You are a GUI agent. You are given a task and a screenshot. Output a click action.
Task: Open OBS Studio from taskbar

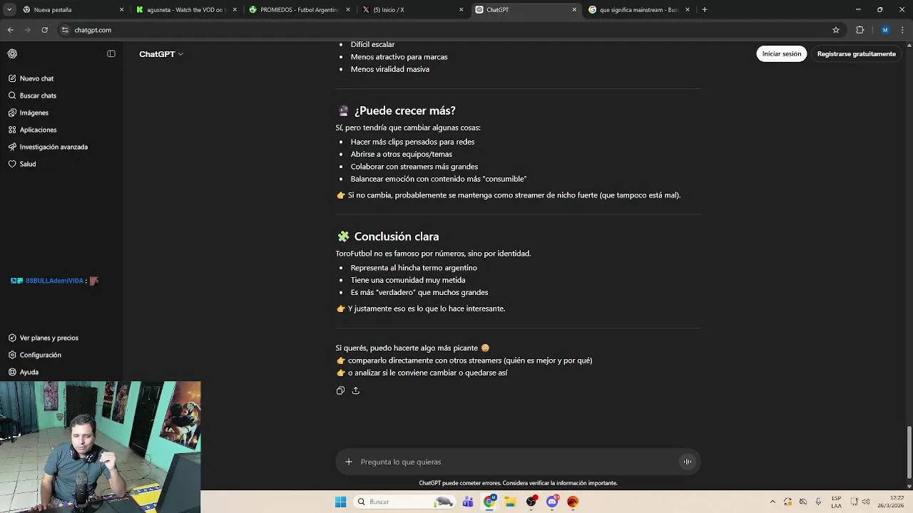click(531, 502)
